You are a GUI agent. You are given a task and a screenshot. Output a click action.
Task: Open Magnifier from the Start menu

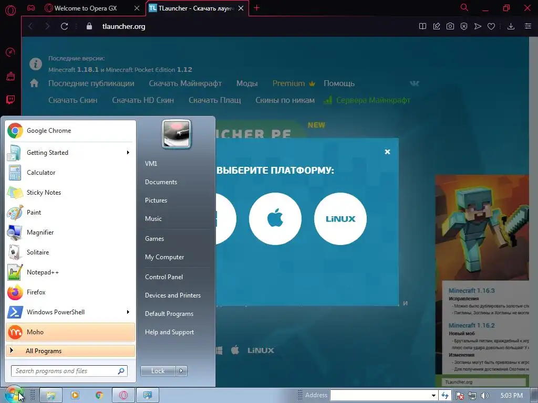pyautogui.click(x=70, y=232)
